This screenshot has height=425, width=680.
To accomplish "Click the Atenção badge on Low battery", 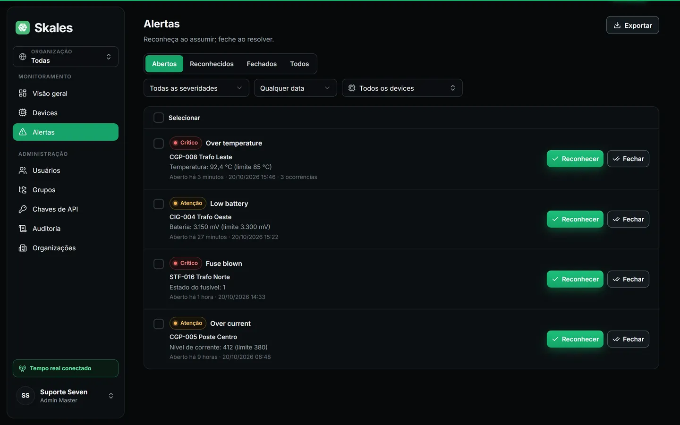I will pos(188,203).
